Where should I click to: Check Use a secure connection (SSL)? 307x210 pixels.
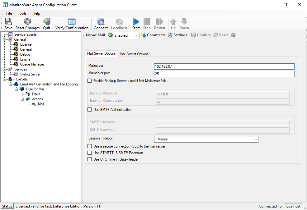coord(89,146)
